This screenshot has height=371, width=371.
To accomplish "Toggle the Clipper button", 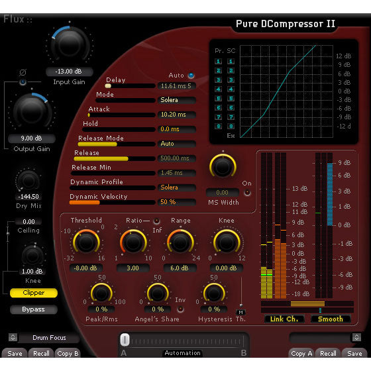I will coord(34,293).
